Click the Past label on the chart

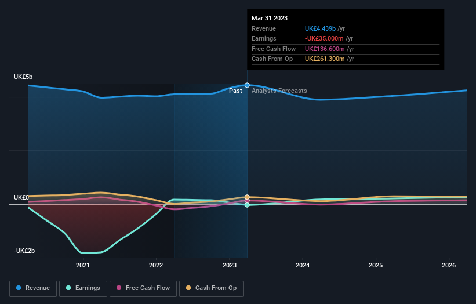[235, 91]
